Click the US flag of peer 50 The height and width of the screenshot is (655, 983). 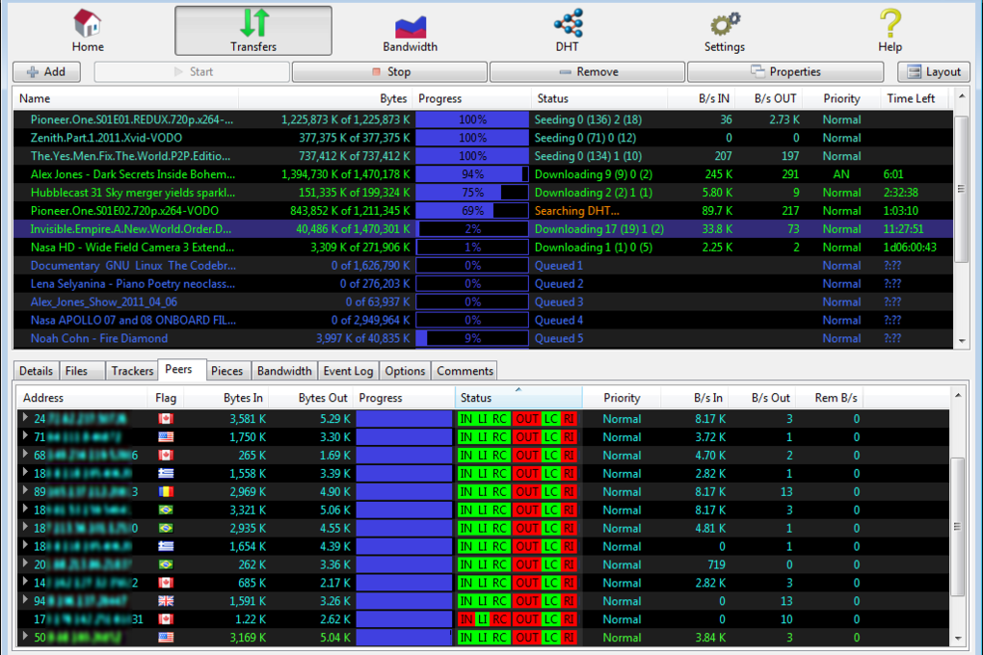coord(166,637)
